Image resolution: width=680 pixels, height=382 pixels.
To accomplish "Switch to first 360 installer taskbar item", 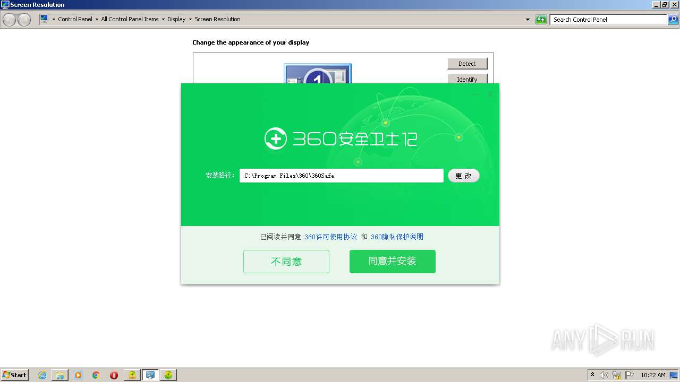I will (132, 375).
